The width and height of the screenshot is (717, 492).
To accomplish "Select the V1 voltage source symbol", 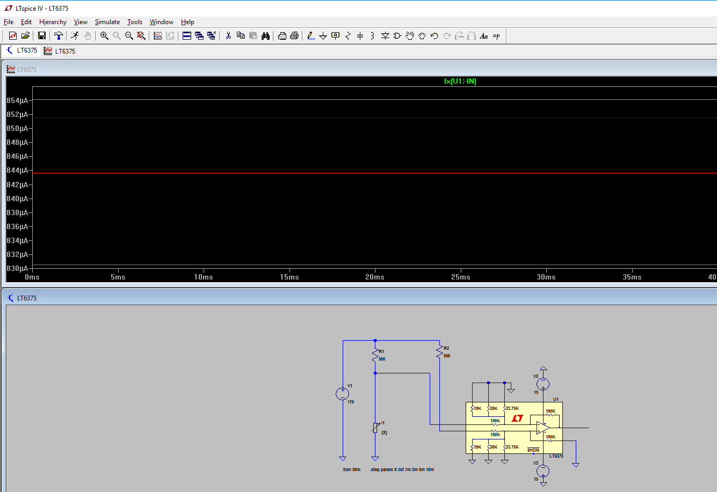I will pos(342,394).
